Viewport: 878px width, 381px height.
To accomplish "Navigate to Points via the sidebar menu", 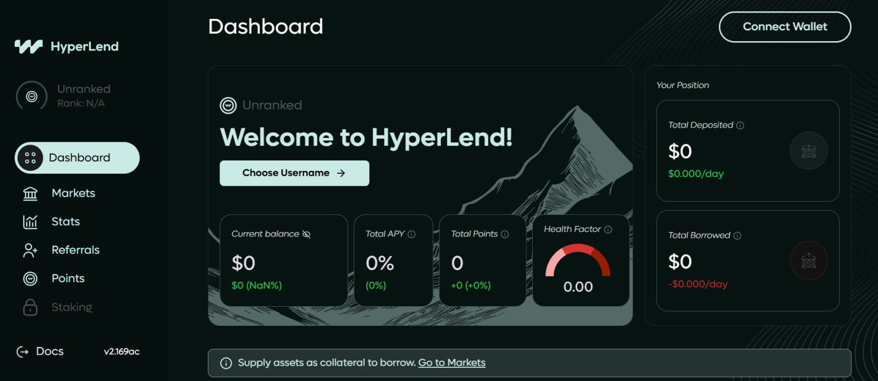I will [x=68, y=278].
